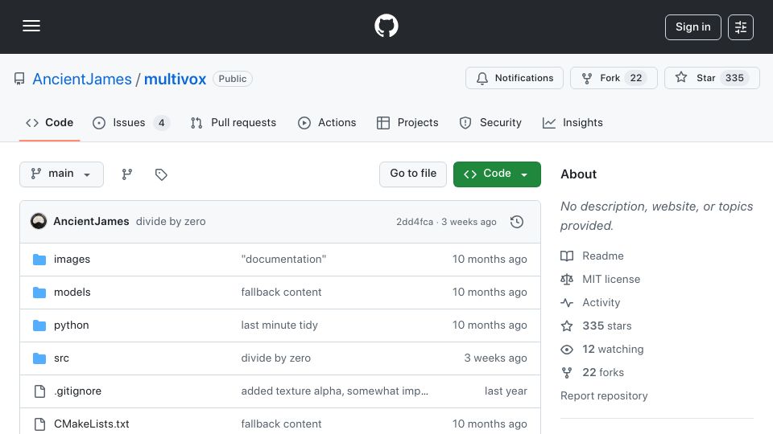Image resolution: width=773 pixels, height=434 pixels.
Task: Switch to the Code tab
Action: pos(49,122)
